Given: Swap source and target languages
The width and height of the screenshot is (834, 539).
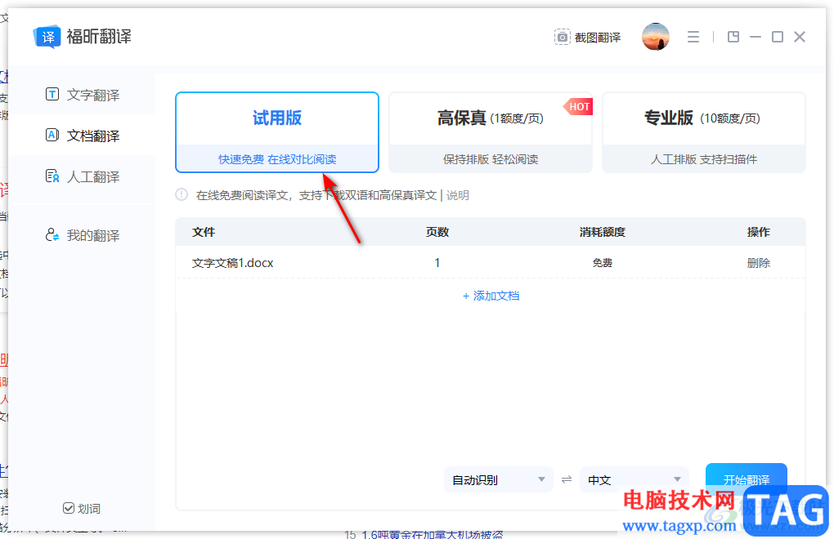Looking at the screenshot, I should (567, 479).
